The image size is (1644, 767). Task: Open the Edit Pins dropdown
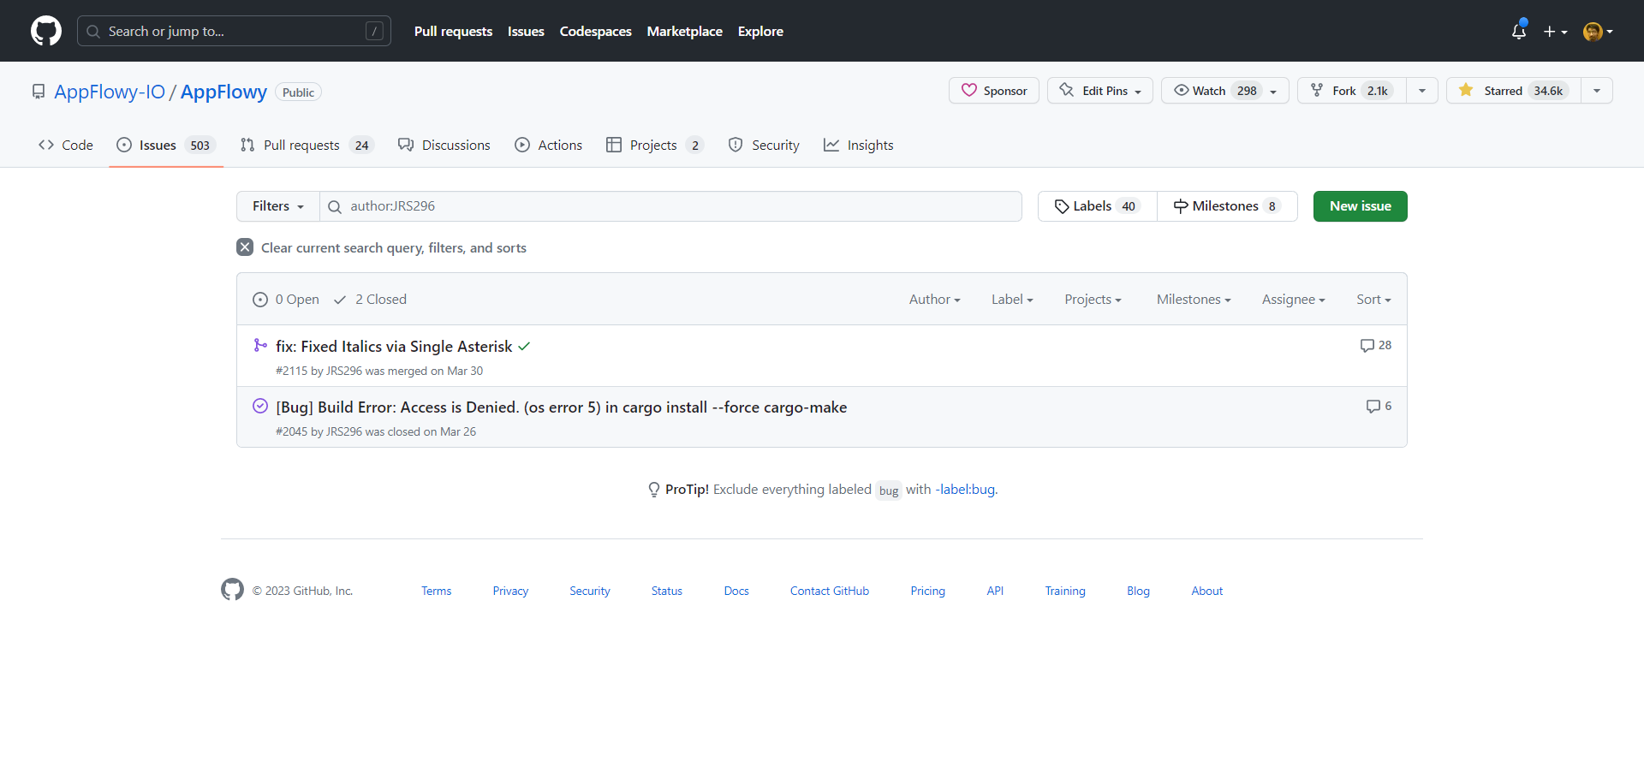1100,91
